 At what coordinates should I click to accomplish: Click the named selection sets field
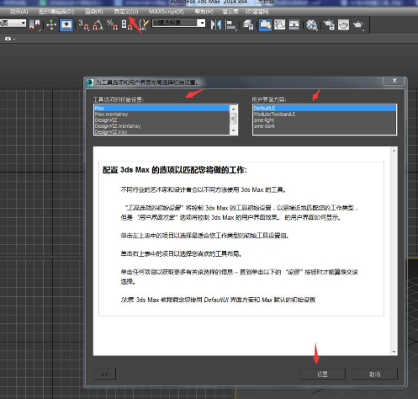(x=175, y=23)
